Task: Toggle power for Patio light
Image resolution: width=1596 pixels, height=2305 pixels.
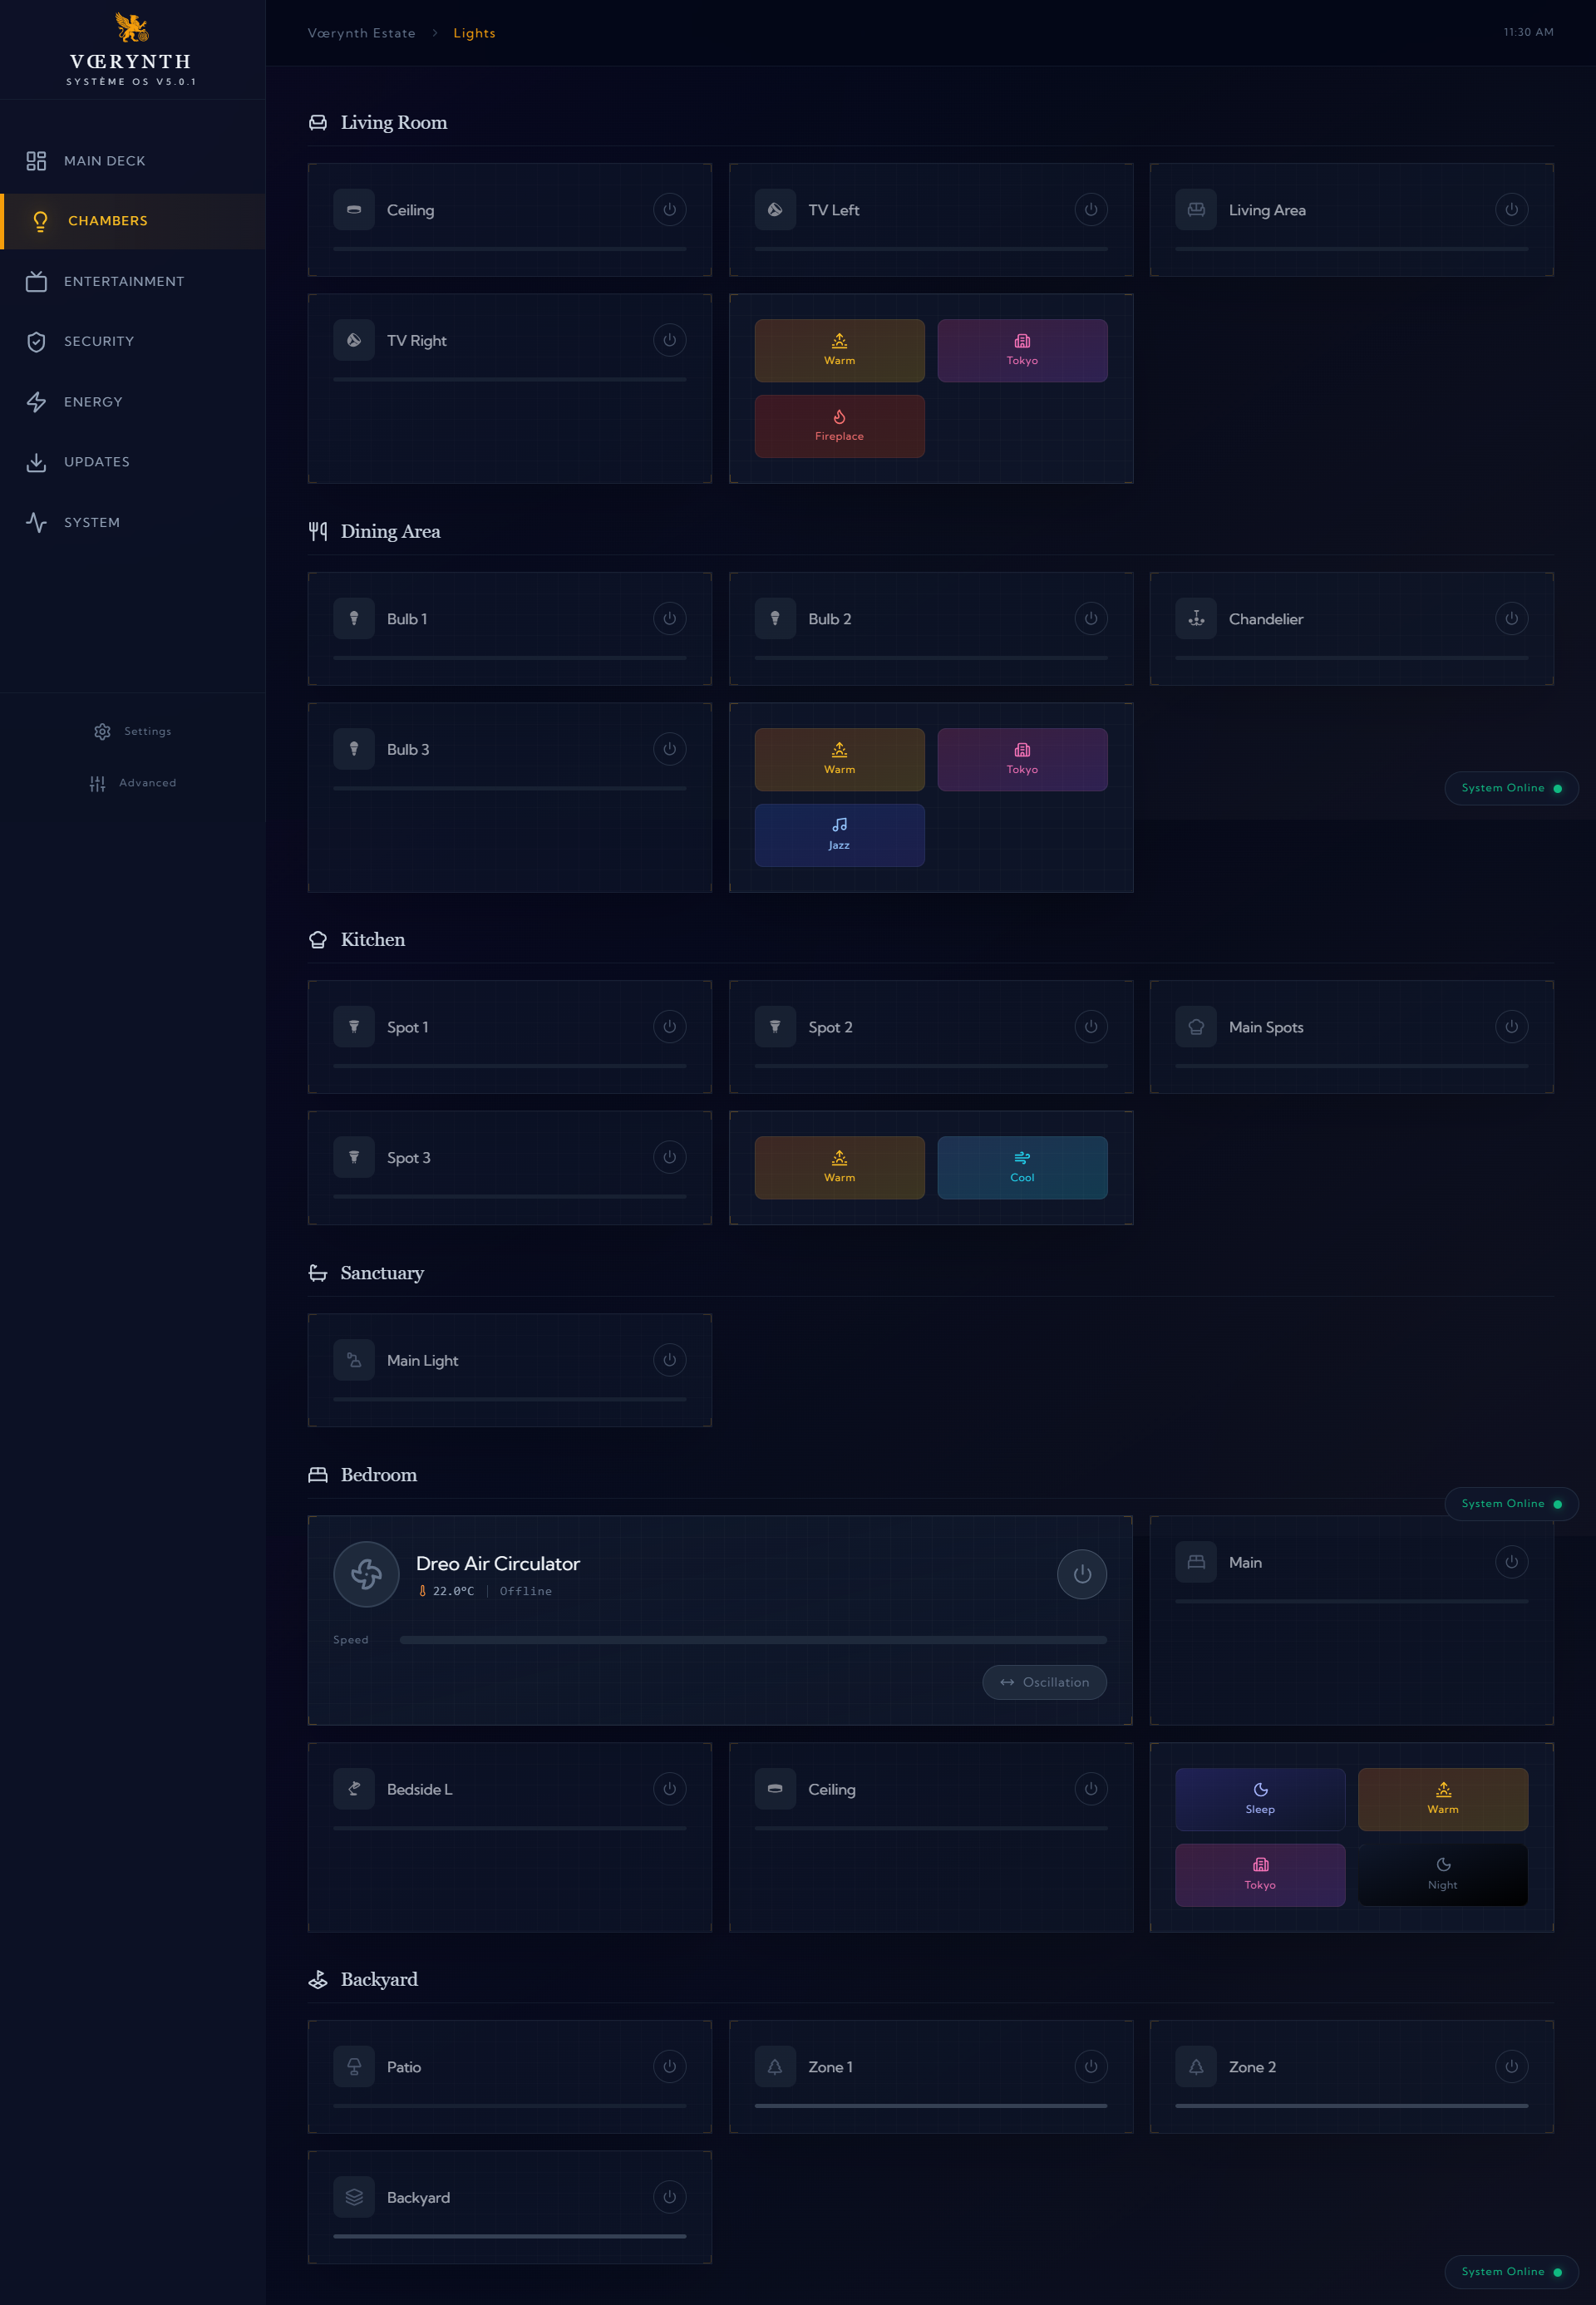Action: pos(670,2066)
